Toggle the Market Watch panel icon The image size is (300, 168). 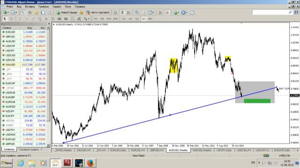pos(23,13)
